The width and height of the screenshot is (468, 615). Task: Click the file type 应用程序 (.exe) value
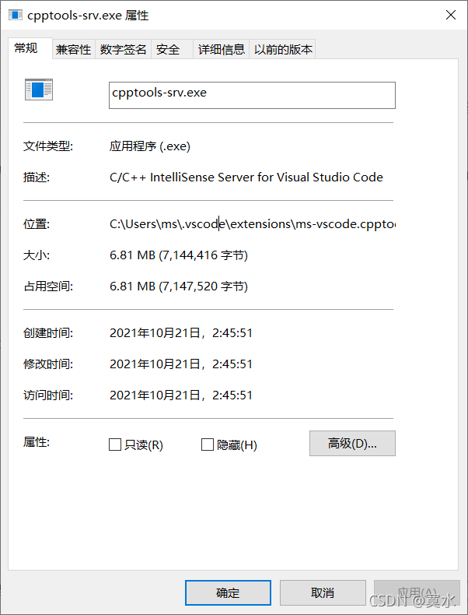click(x=150, y=146)
